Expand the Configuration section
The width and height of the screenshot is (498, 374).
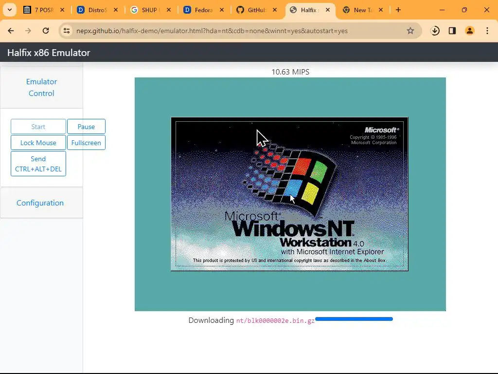pyautogui.click(x=40, y=203)
